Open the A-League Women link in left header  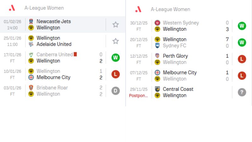pos(44,8)
